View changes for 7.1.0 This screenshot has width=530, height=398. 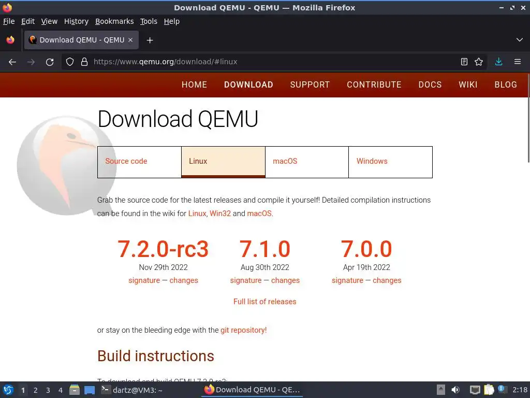tap(285, 280)
